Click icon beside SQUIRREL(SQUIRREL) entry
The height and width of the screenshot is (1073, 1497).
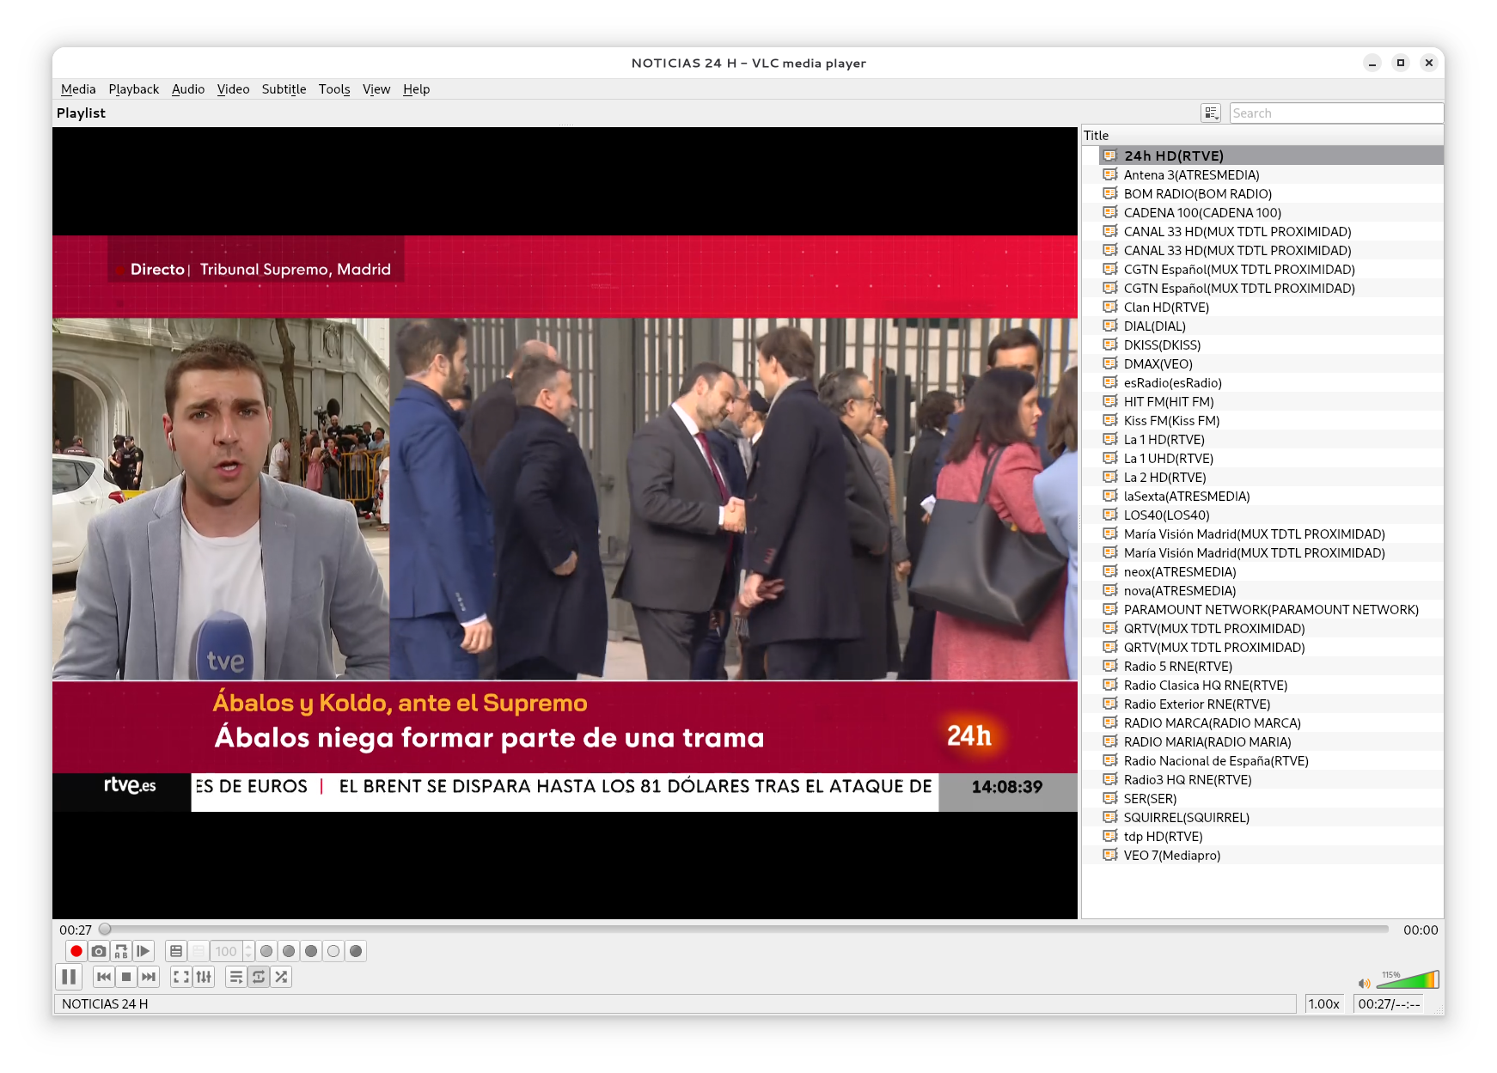1110,817
